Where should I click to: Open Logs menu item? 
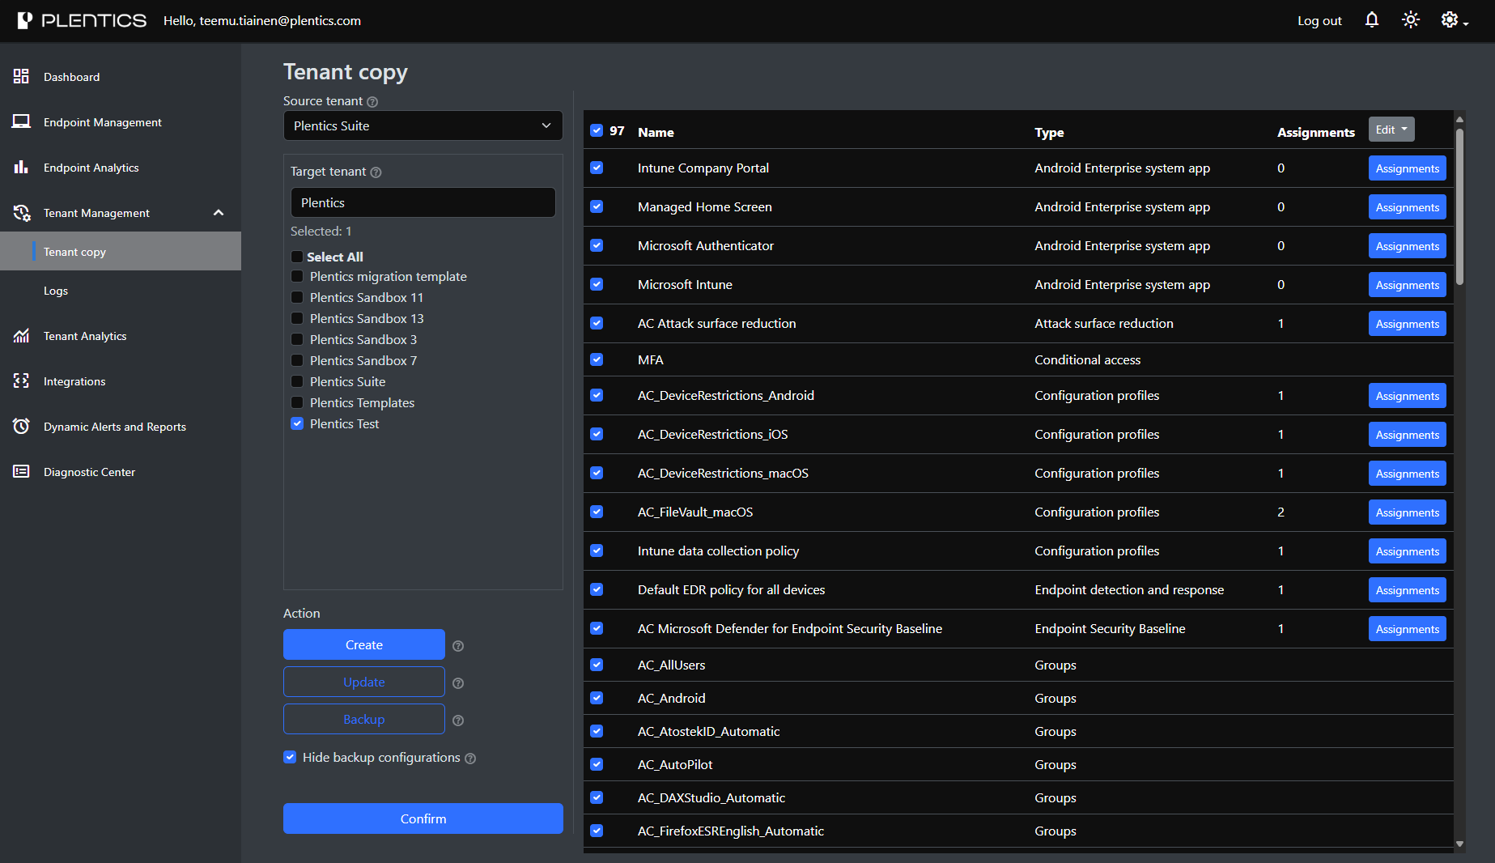tap(56, 291)
